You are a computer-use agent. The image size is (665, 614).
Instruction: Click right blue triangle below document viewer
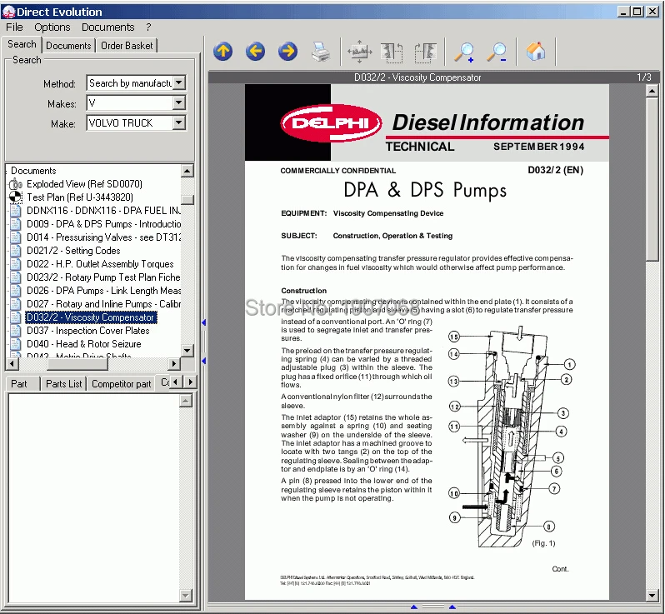[452, 607]
